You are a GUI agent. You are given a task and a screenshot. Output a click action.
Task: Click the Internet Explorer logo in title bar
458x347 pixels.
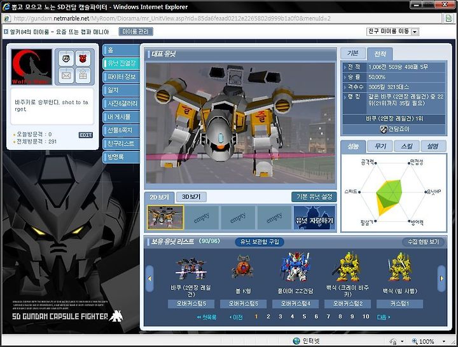click(x=6, y=6)
